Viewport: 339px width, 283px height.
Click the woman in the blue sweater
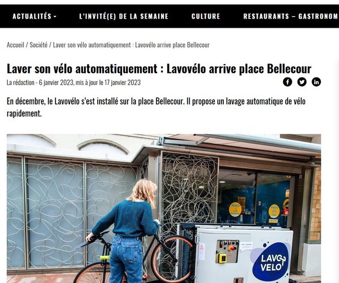click(x=127, y=231)
